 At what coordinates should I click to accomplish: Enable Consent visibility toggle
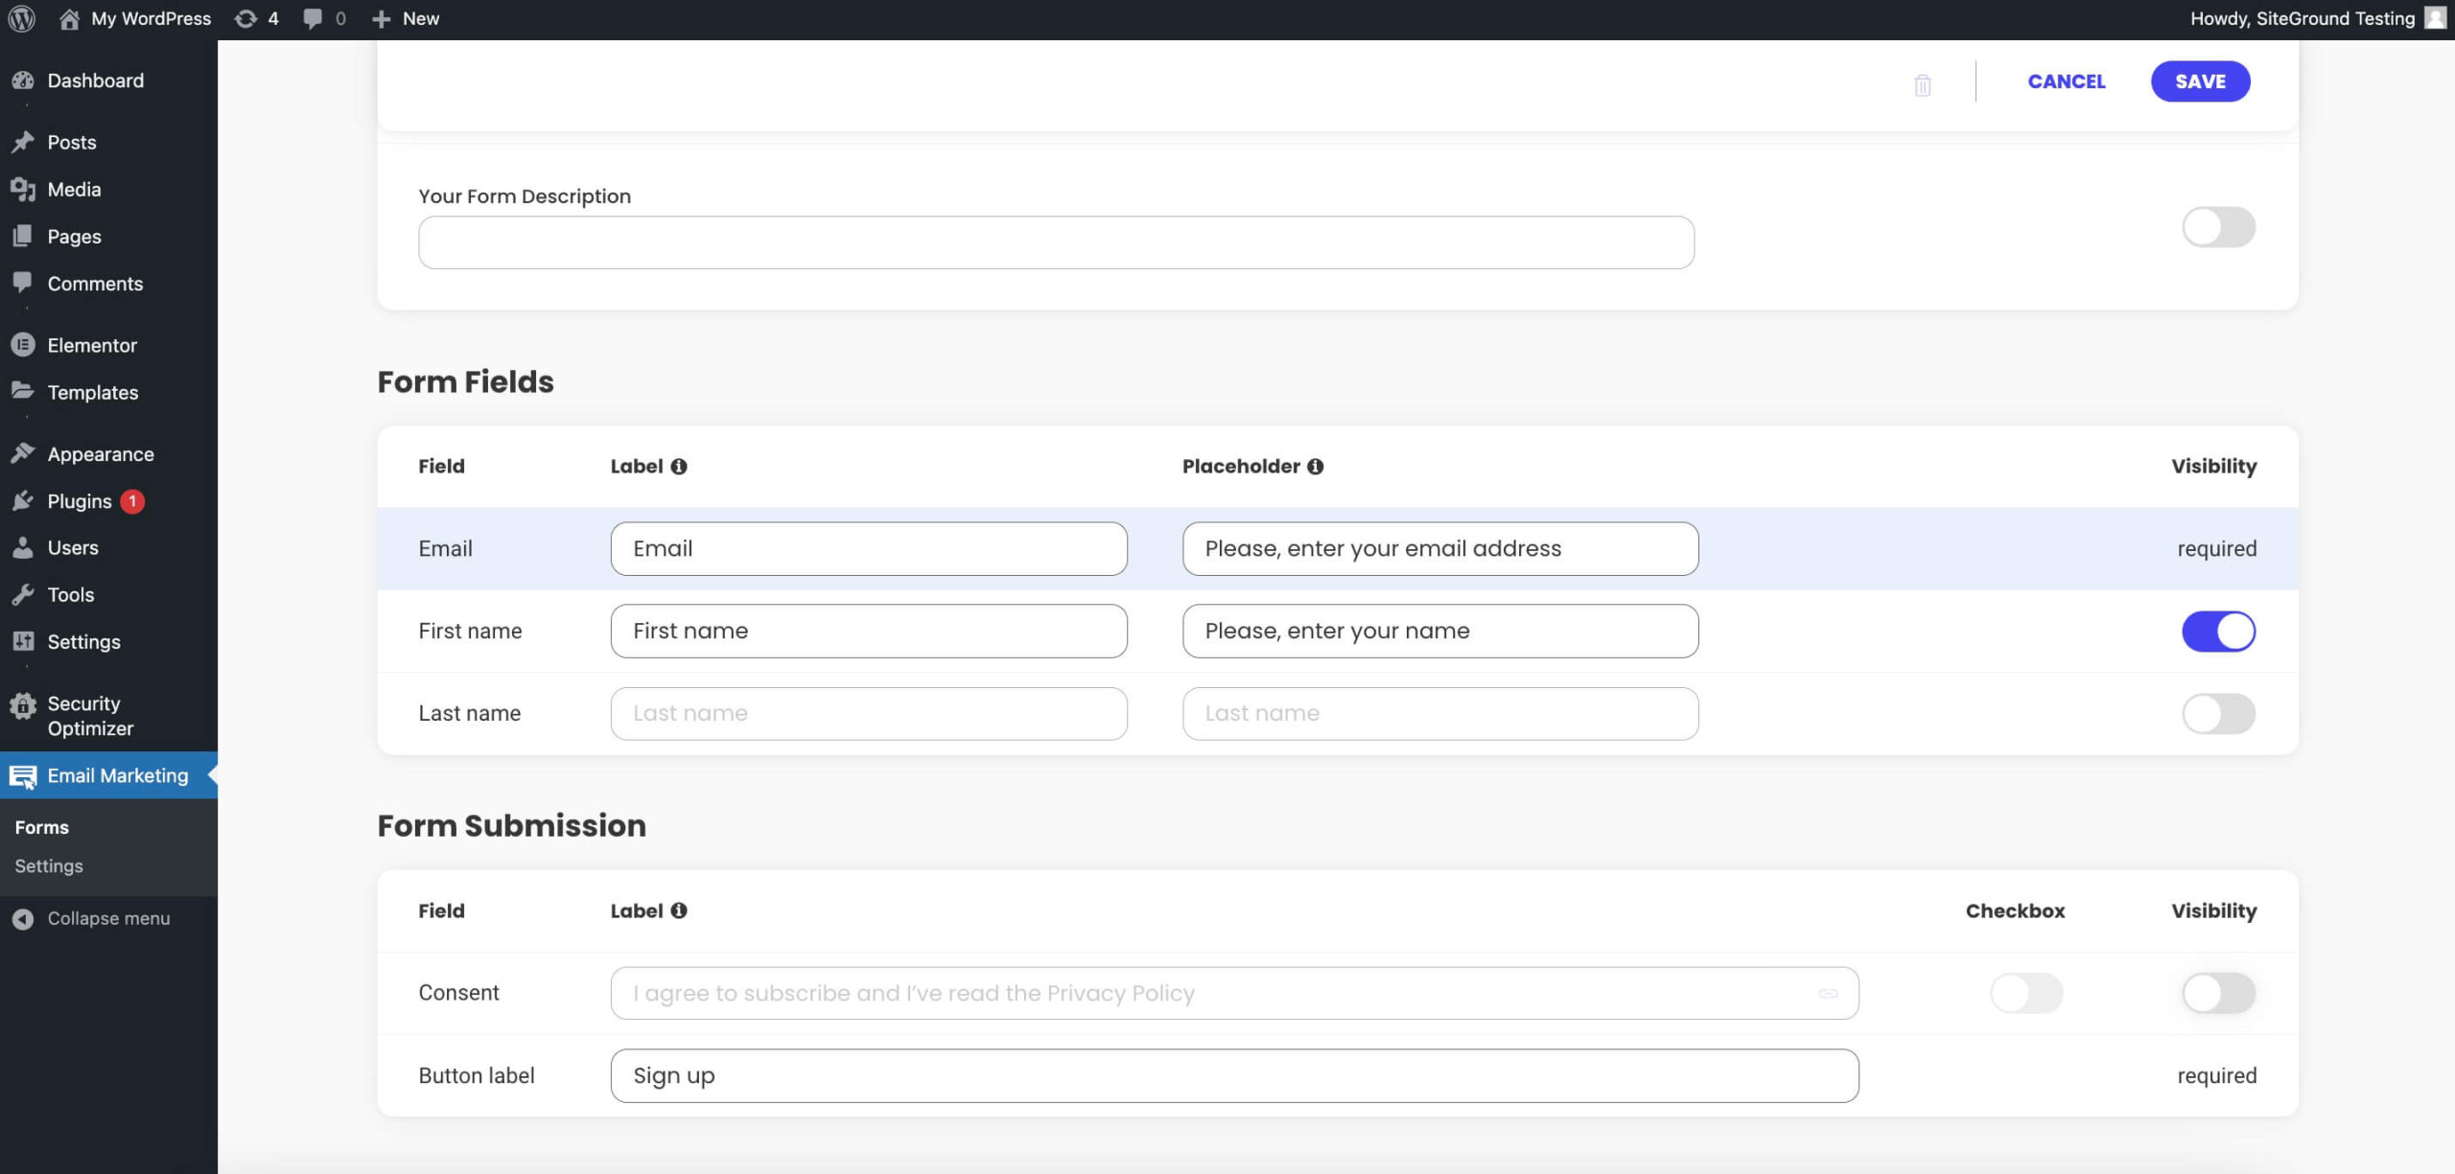[x=2218, y=993]
